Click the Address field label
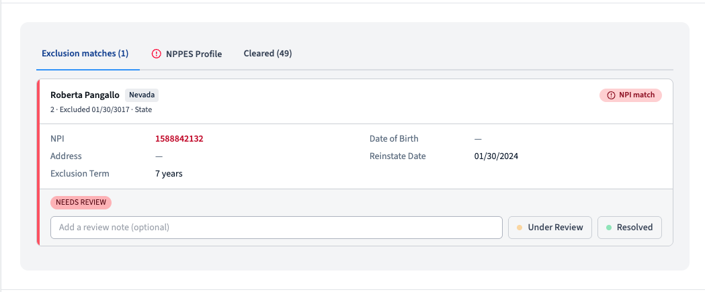Screen dimensions: 705x292 pos(66,156)
